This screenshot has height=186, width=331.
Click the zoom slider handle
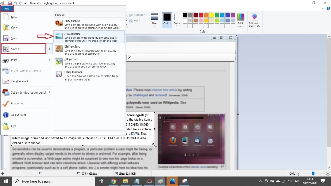click(x=313, y=174)
